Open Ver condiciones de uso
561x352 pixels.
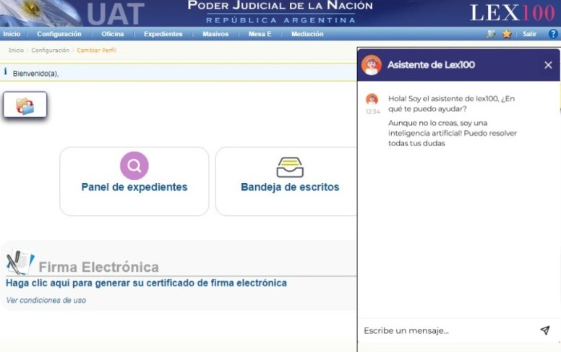pos(46,301)
